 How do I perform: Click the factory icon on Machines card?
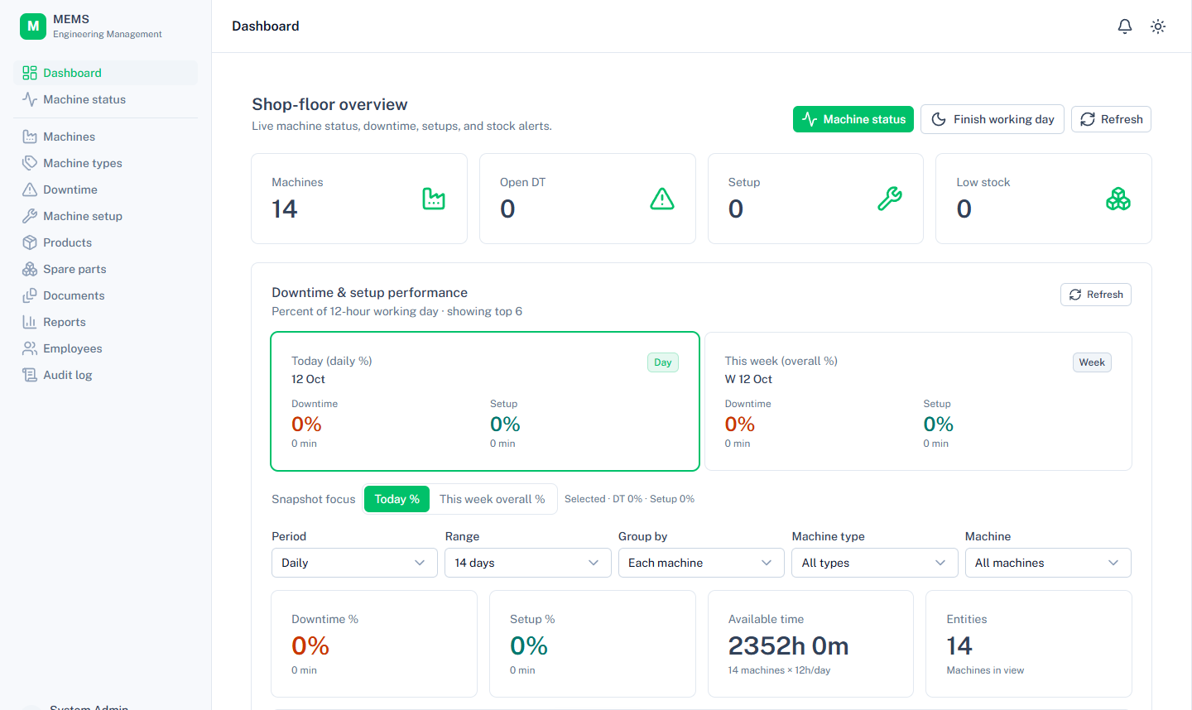[434, 199]
